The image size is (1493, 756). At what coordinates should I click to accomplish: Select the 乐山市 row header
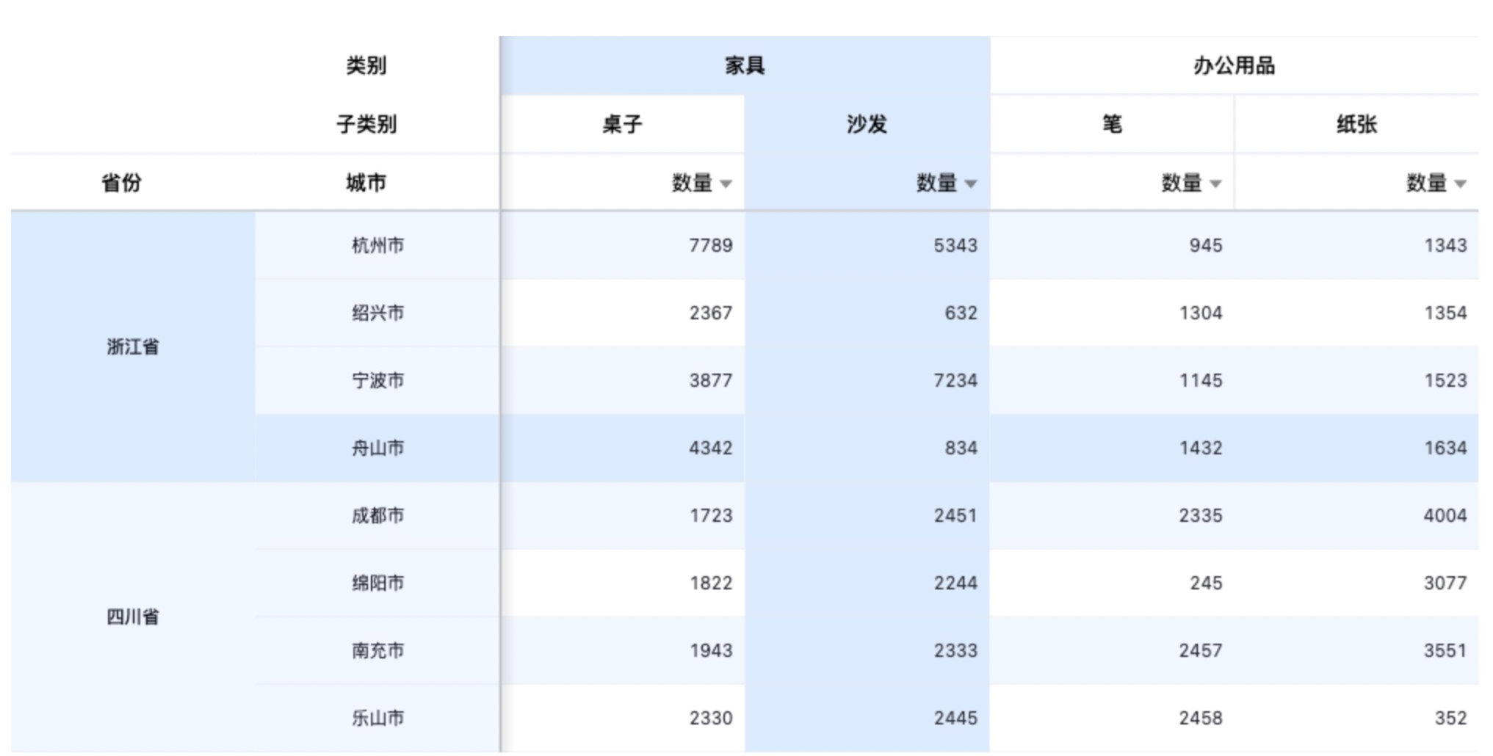(377, 718)
